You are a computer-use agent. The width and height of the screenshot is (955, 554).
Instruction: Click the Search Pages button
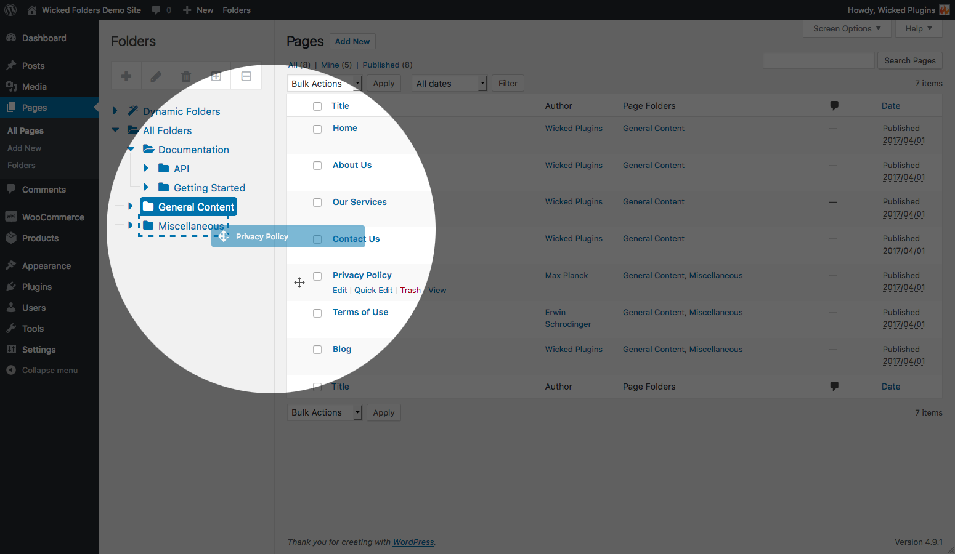coord(910,60)
